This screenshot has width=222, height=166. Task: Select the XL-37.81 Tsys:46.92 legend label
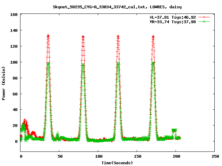tap(173, 17)
